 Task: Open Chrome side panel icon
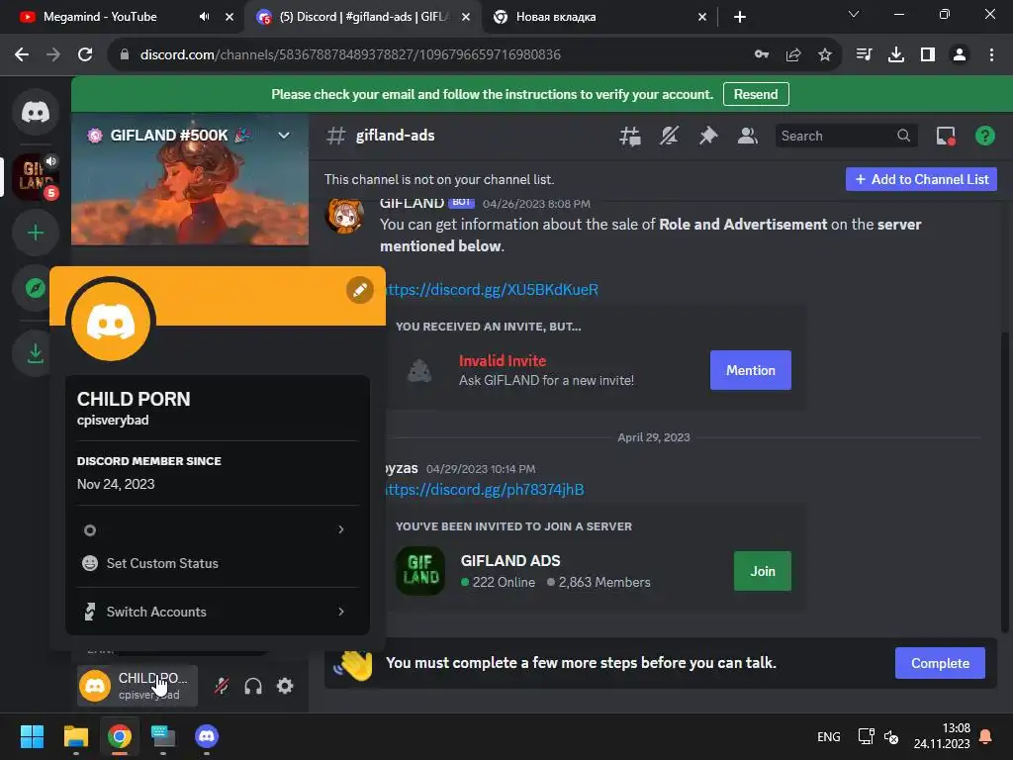pyautogui.click(x=928, y=54)
